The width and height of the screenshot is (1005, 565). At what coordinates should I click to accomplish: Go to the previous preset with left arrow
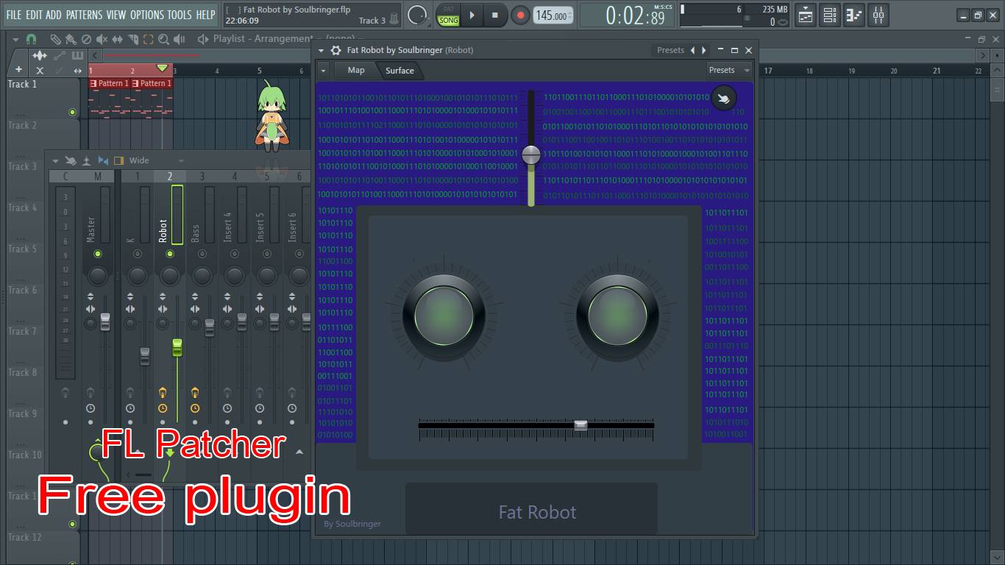click(x=692, y=50)
